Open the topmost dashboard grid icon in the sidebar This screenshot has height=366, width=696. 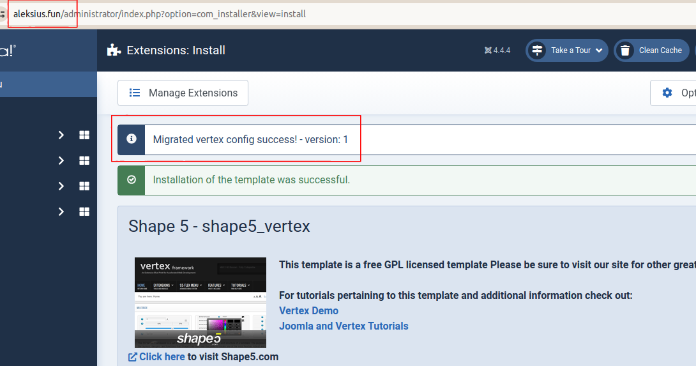point(84,135)
